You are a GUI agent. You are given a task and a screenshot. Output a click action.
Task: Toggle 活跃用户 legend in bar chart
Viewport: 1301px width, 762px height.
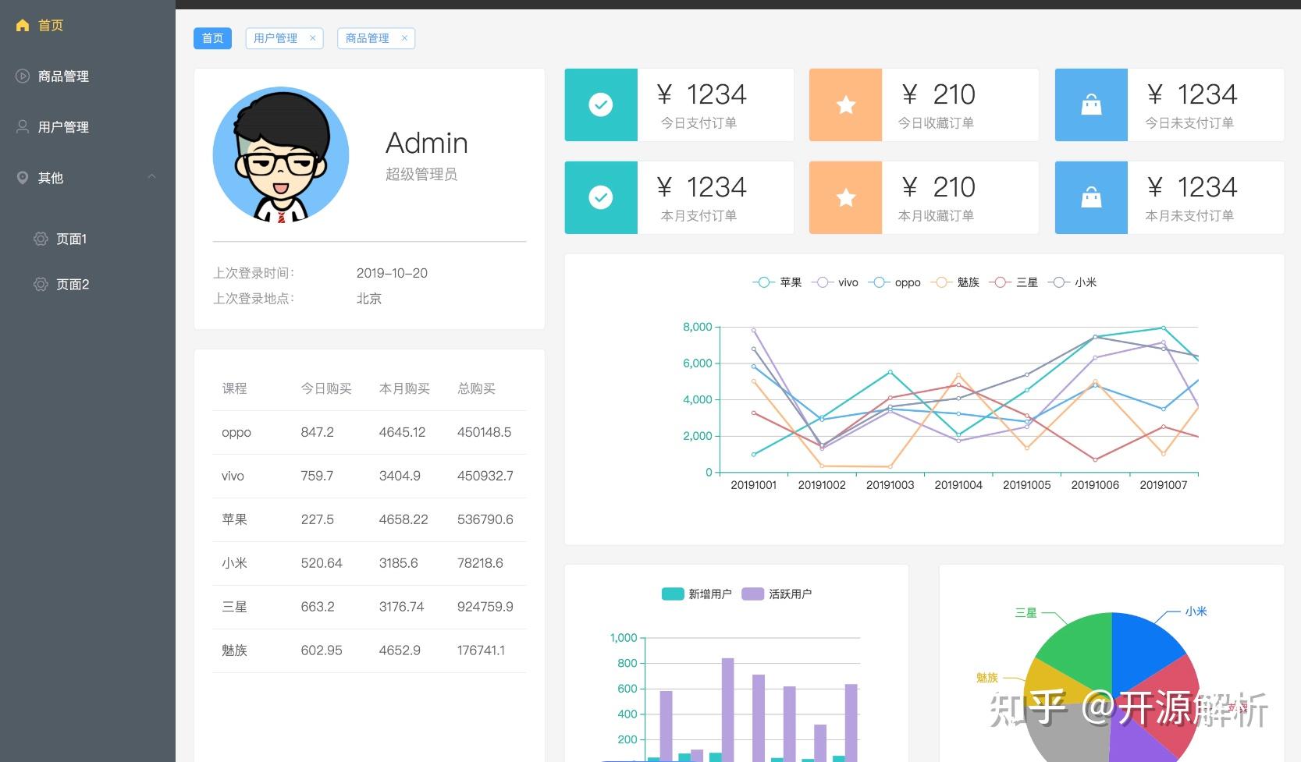[x=777, y=594]
